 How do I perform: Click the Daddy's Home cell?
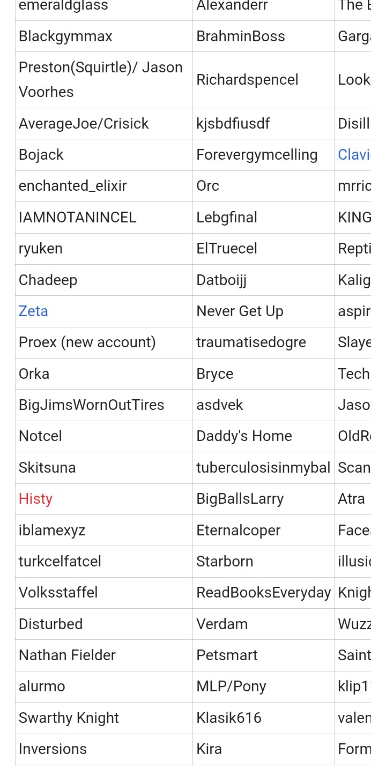click(x=263, y=436)
